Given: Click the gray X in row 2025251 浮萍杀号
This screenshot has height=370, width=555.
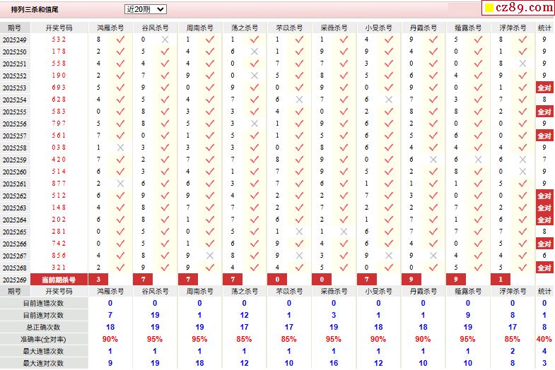Looking at the screenshot, I should click(522, 64).
